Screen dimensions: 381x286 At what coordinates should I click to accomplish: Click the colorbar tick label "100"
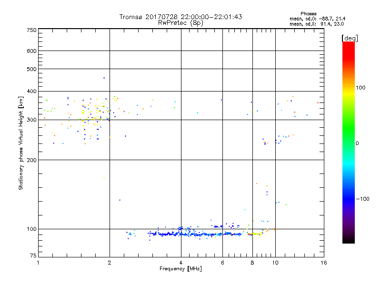pyautogui.click(x=361, y=88)
